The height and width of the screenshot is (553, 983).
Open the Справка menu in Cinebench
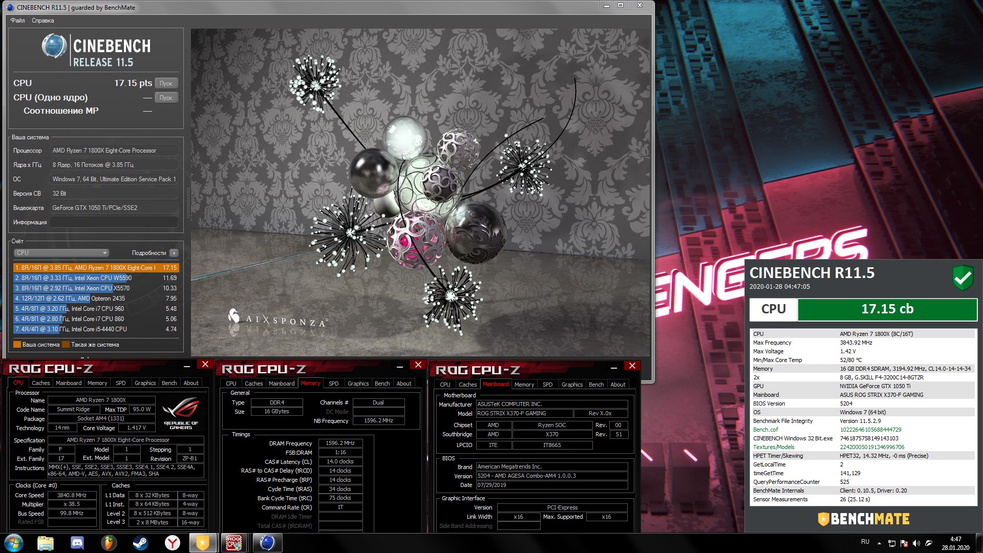coord(43,20)
